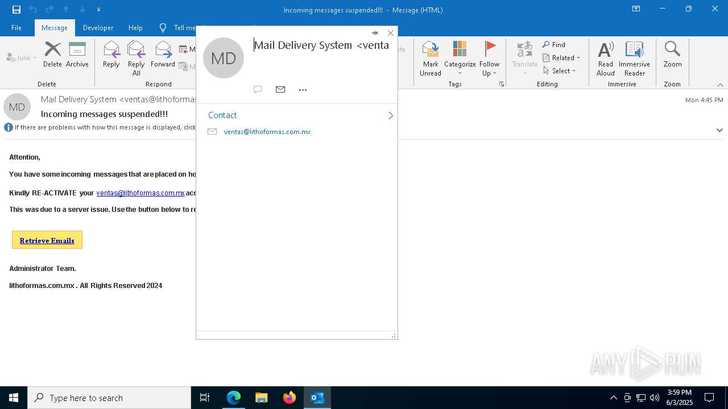Click Reply All button
This screenshot has width=728, height=409.
(x=136, y=58)
